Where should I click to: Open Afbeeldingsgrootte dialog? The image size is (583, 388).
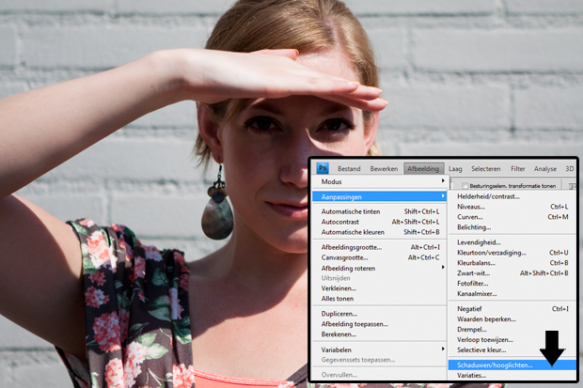pos(351,247)
